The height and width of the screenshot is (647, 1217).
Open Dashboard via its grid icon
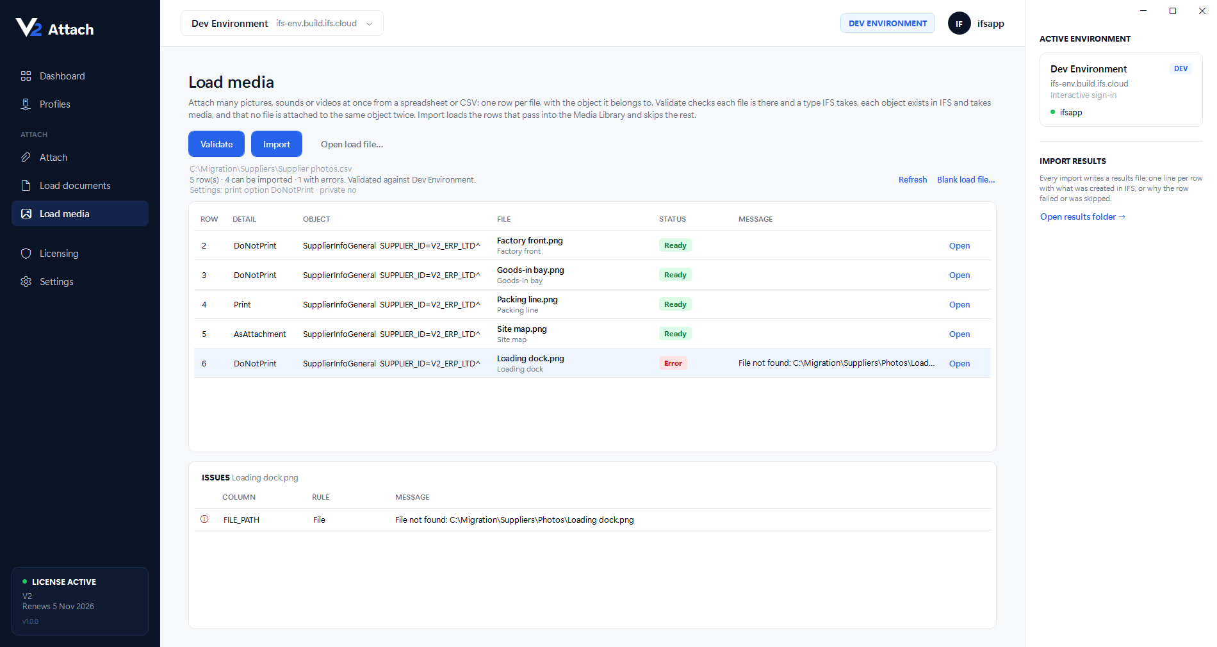pos(26,76)
